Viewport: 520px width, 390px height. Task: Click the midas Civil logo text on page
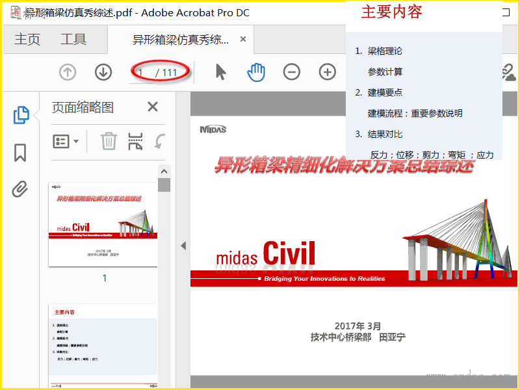point(265,253)
